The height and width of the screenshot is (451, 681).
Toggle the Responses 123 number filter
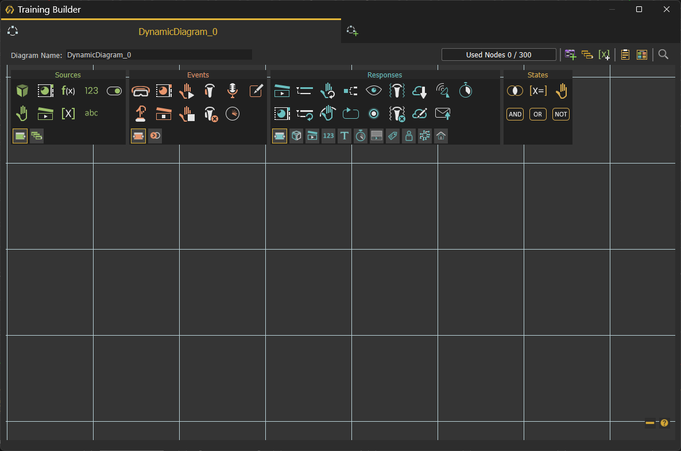click(x=328, y=136)
